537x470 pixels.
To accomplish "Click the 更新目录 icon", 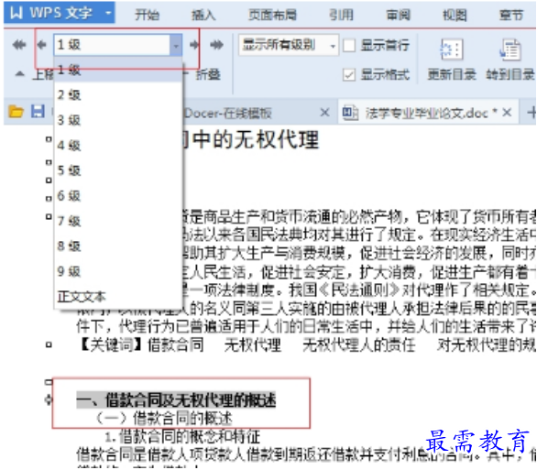I will (451, 49).
